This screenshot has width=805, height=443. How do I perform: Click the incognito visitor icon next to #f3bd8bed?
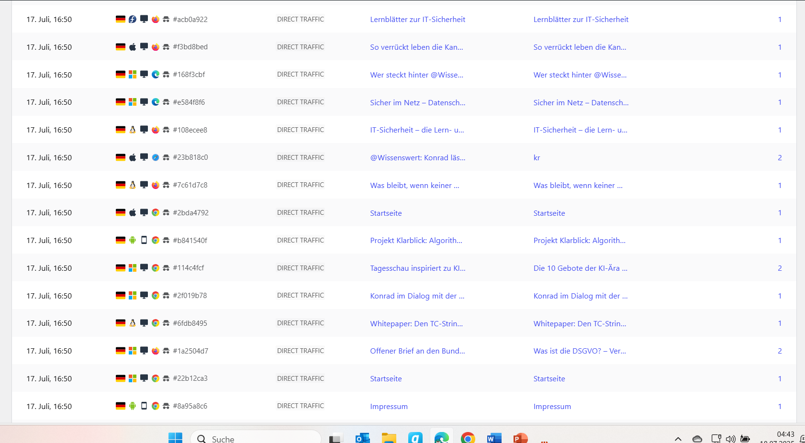pyautogui.click(x=166, y=47)
